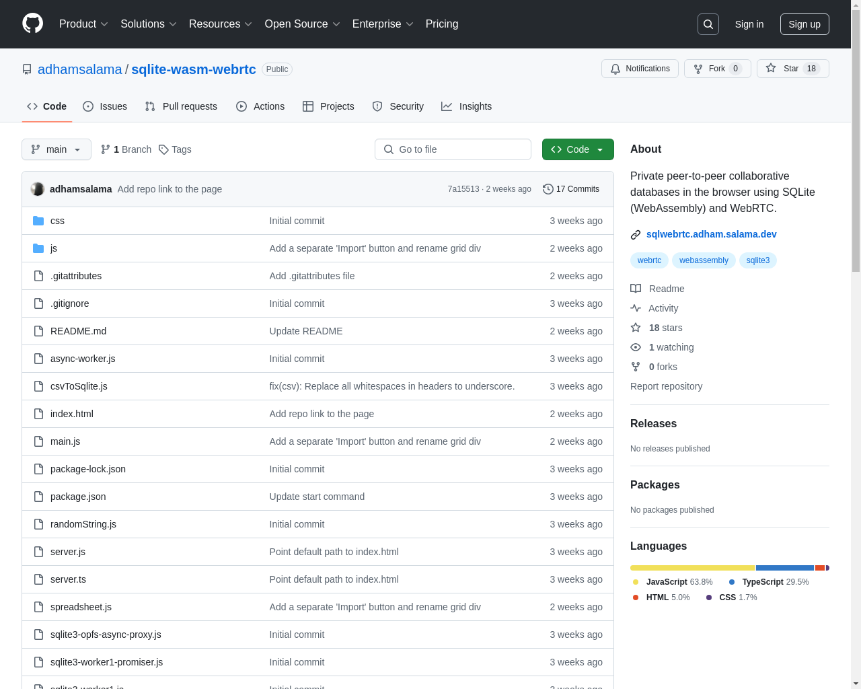Image resolution: width=861 pixels, height=689 pixels.
Task: Click the yellow JavaScript segment in language bar
Action: click(x=692, y=568)
